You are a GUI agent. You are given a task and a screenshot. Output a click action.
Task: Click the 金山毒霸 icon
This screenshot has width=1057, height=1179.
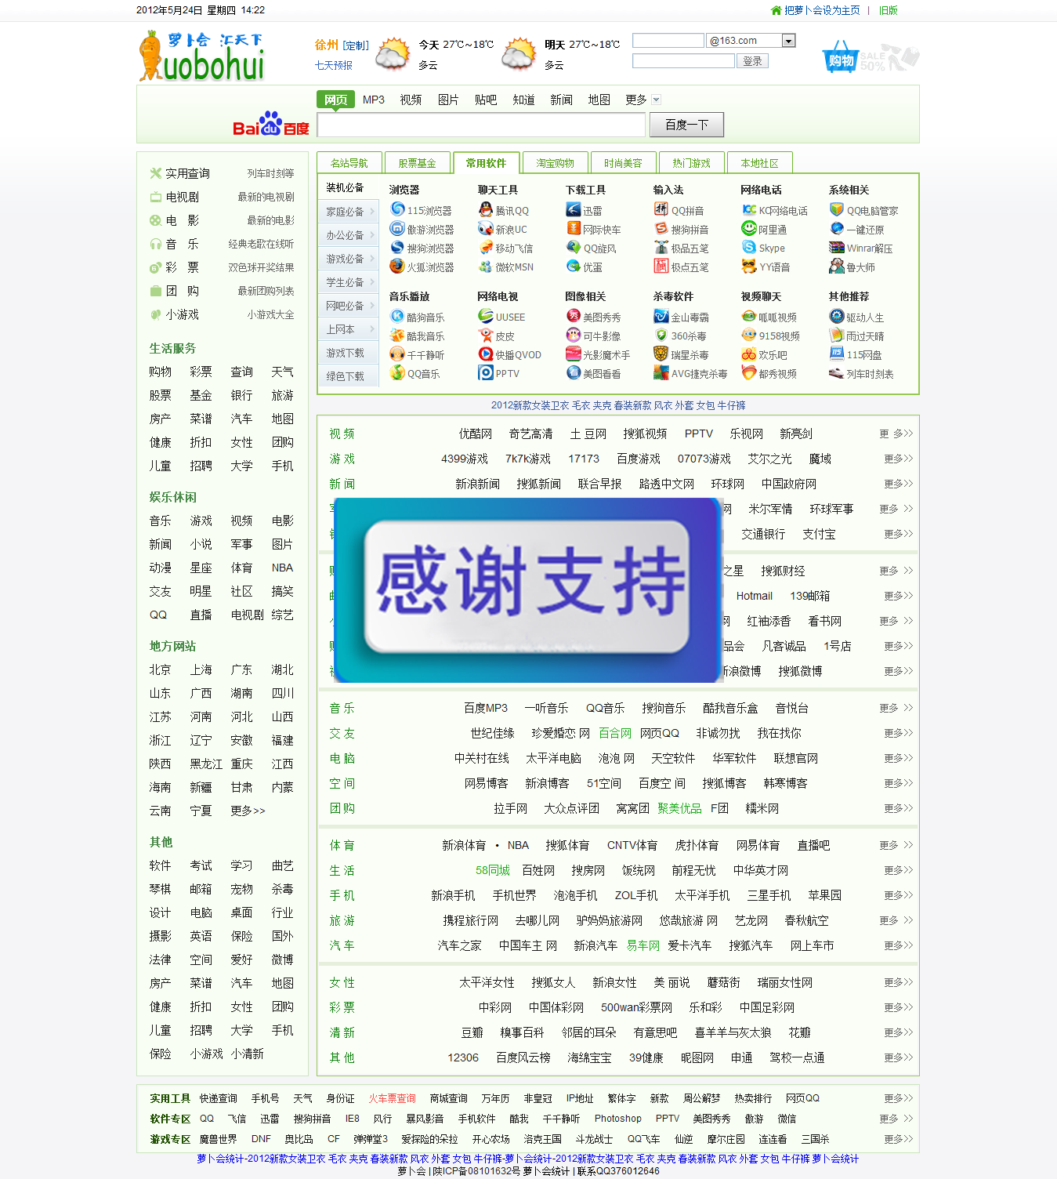[661, 316]
